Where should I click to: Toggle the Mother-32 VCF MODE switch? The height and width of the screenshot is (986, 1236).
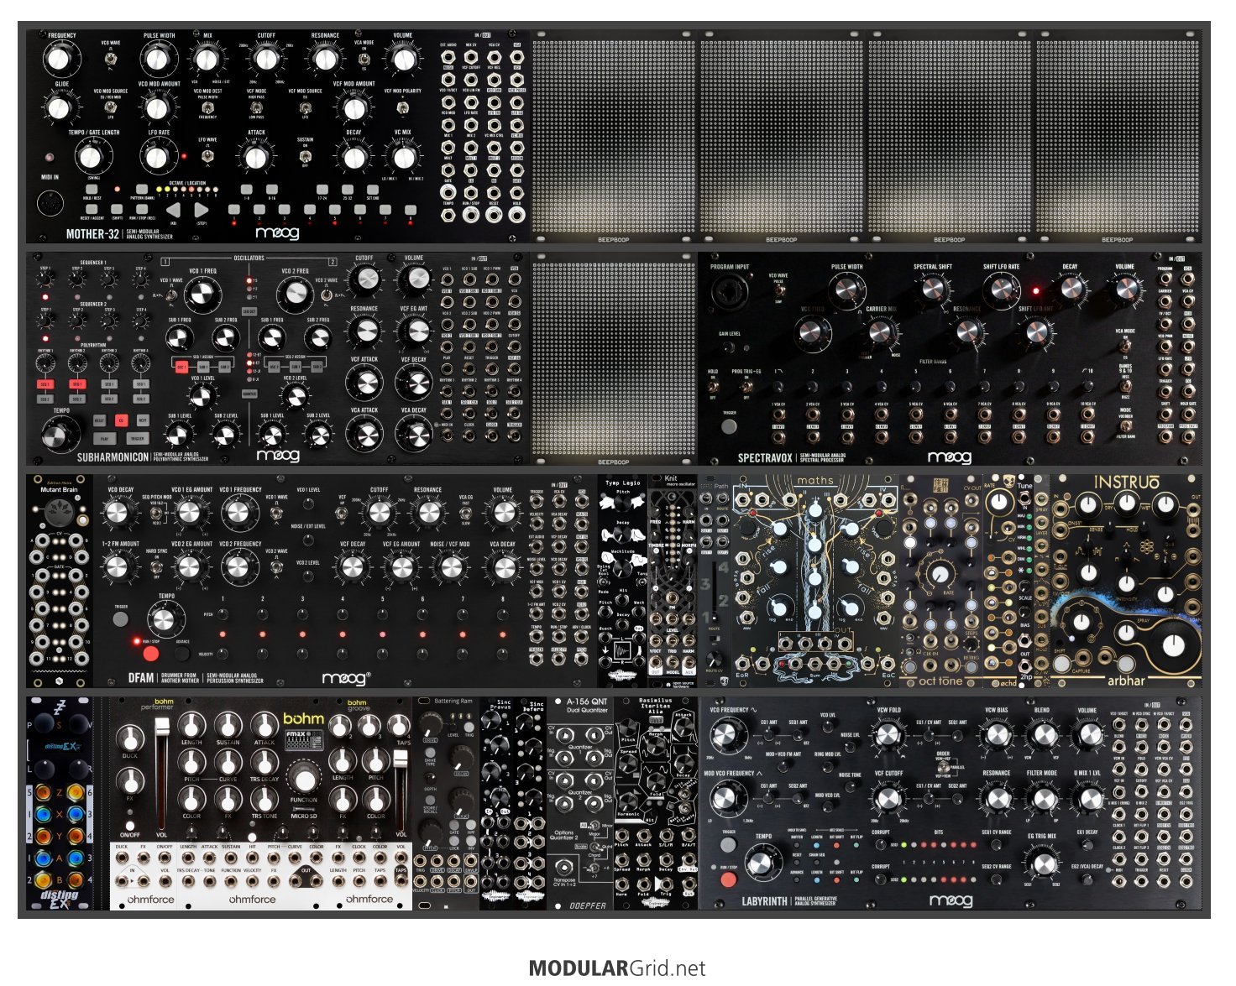[x=255, y=107]
